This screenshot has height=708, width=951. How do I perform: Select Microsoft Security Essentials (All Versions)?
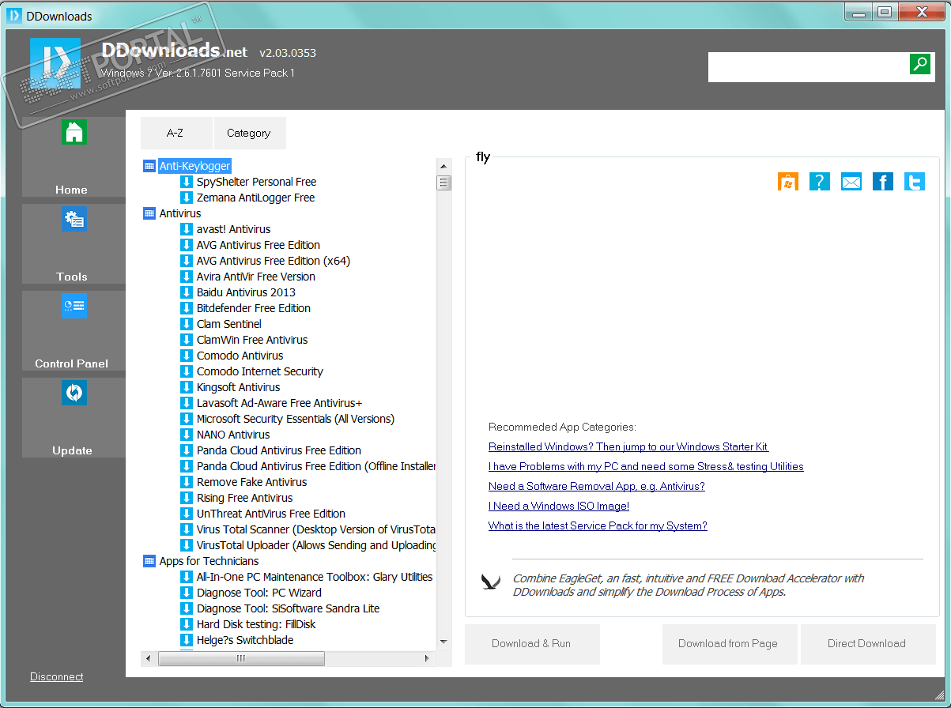click(295, 419)
